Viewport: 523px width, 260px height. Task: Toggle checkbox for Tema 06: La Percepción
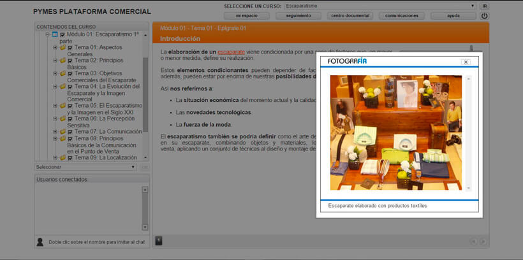click(x=70, y=119)
